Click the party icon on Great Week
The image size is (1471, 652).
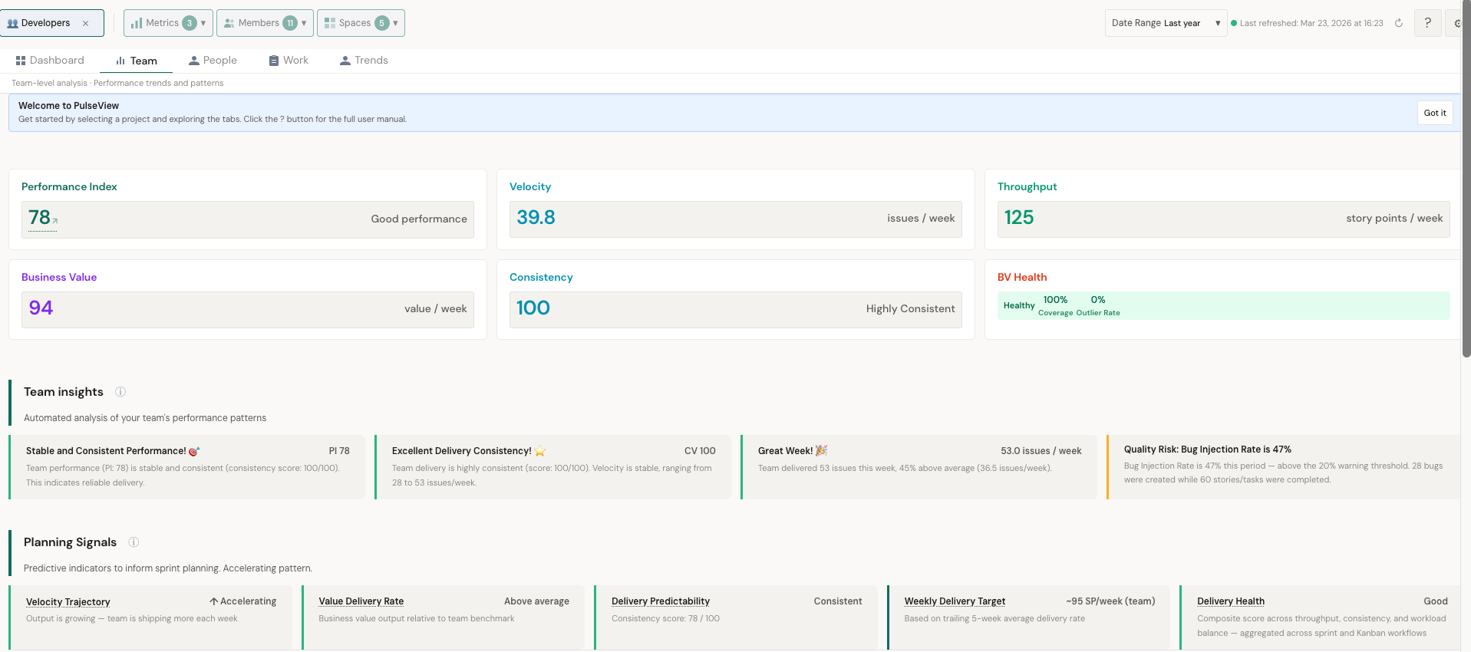(821, 451)
